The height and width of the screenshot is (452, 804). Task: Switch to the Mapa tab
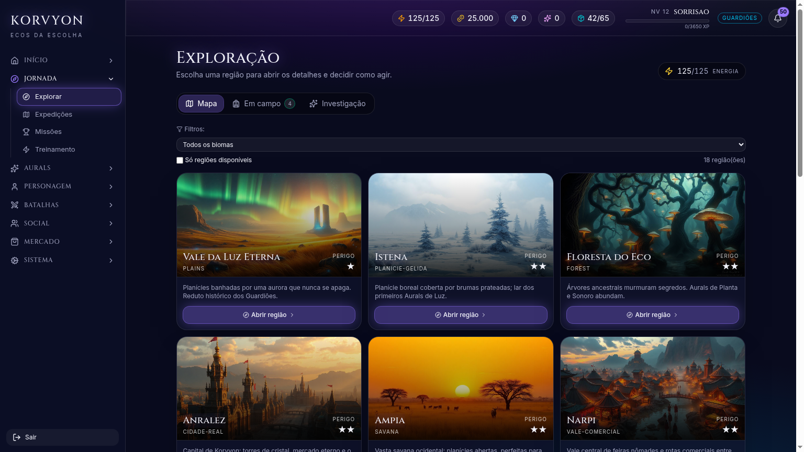pos(201,104)
